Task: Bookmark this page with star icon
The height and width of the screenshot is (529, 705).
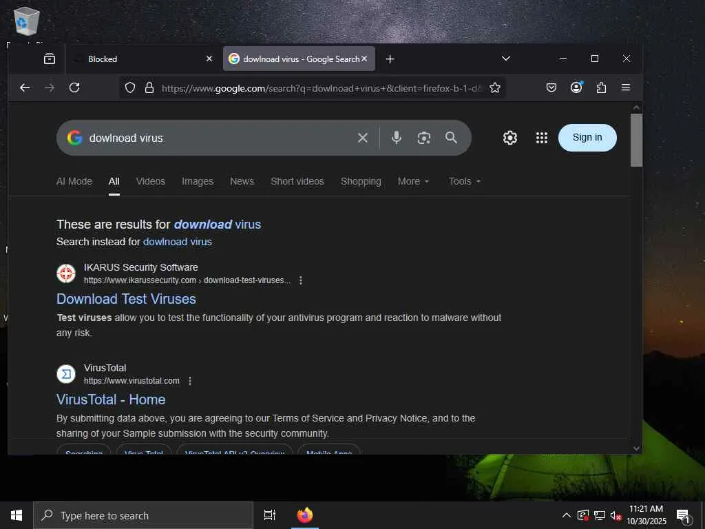Action: 495,87
